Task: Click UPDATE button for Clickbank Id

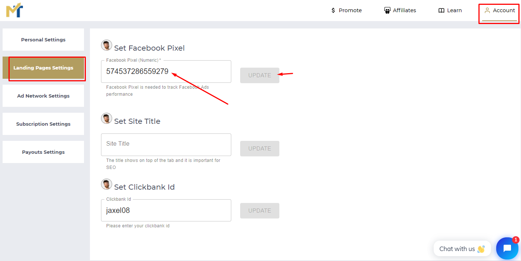Action: click(260, 211)
